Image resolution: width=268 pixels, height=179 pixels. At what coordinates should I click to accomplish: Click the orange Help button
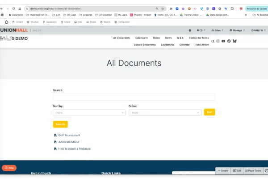coord(9,168)
